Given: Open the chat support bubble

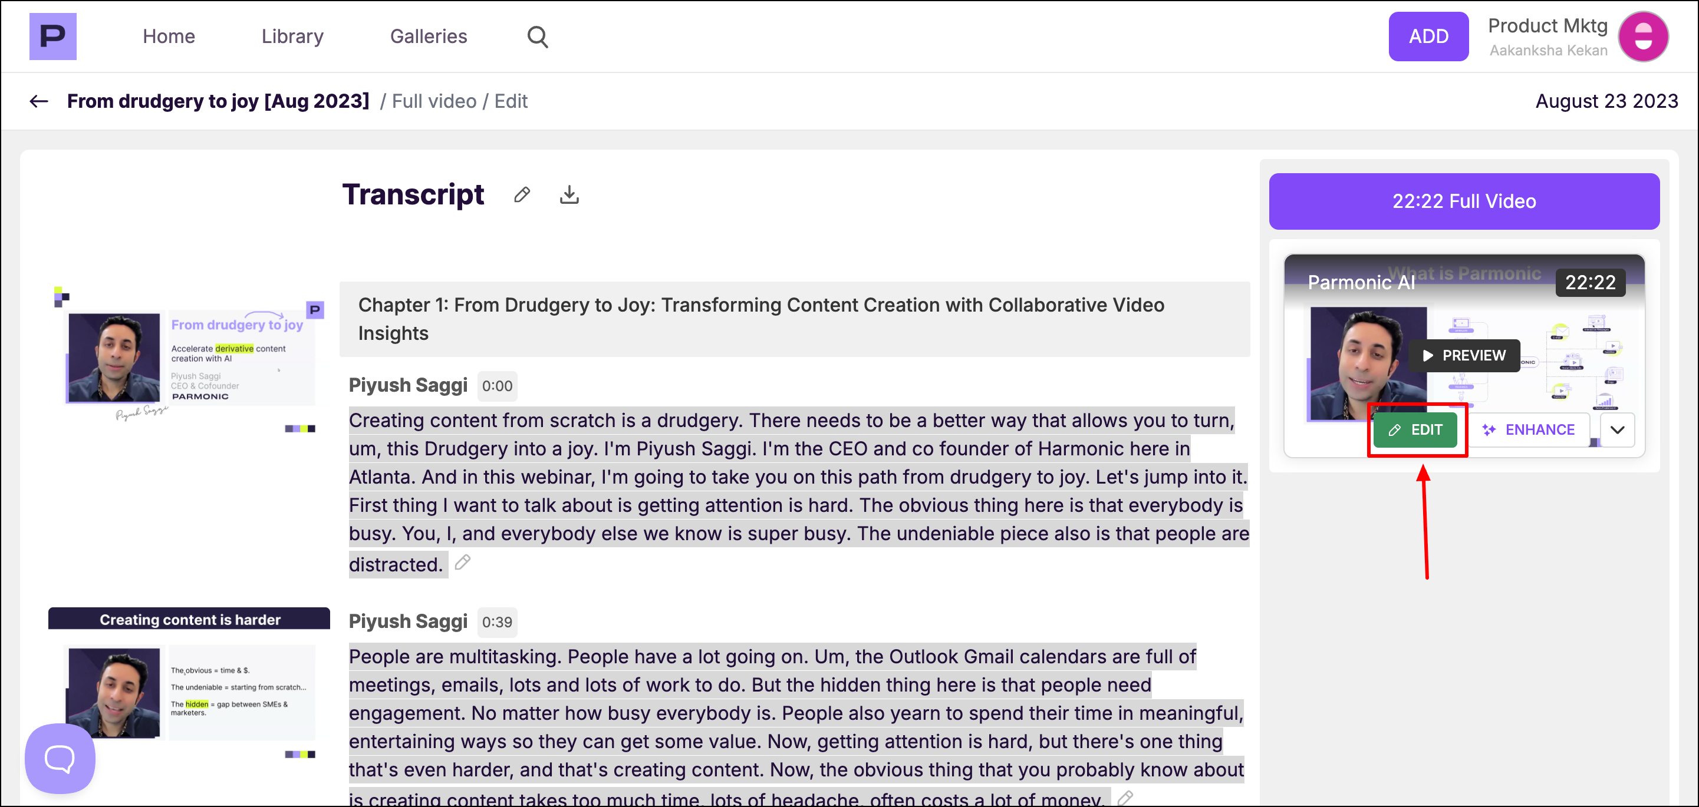Looking at the screenshot, I should 60,758.
